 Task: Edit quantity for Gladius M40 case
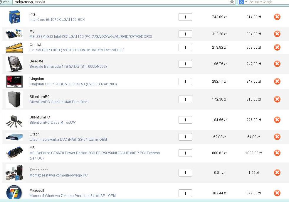pyautogui.click(x=185, y=99)
